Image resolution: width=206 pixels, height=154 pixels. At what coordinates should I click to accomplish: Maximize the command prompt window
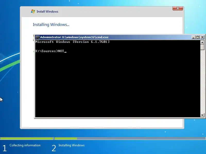point(198,37)
